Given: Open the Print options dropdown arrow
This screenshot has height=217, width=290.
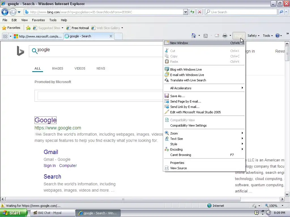Looking at the screenshot, I should (x=230, y=36).
